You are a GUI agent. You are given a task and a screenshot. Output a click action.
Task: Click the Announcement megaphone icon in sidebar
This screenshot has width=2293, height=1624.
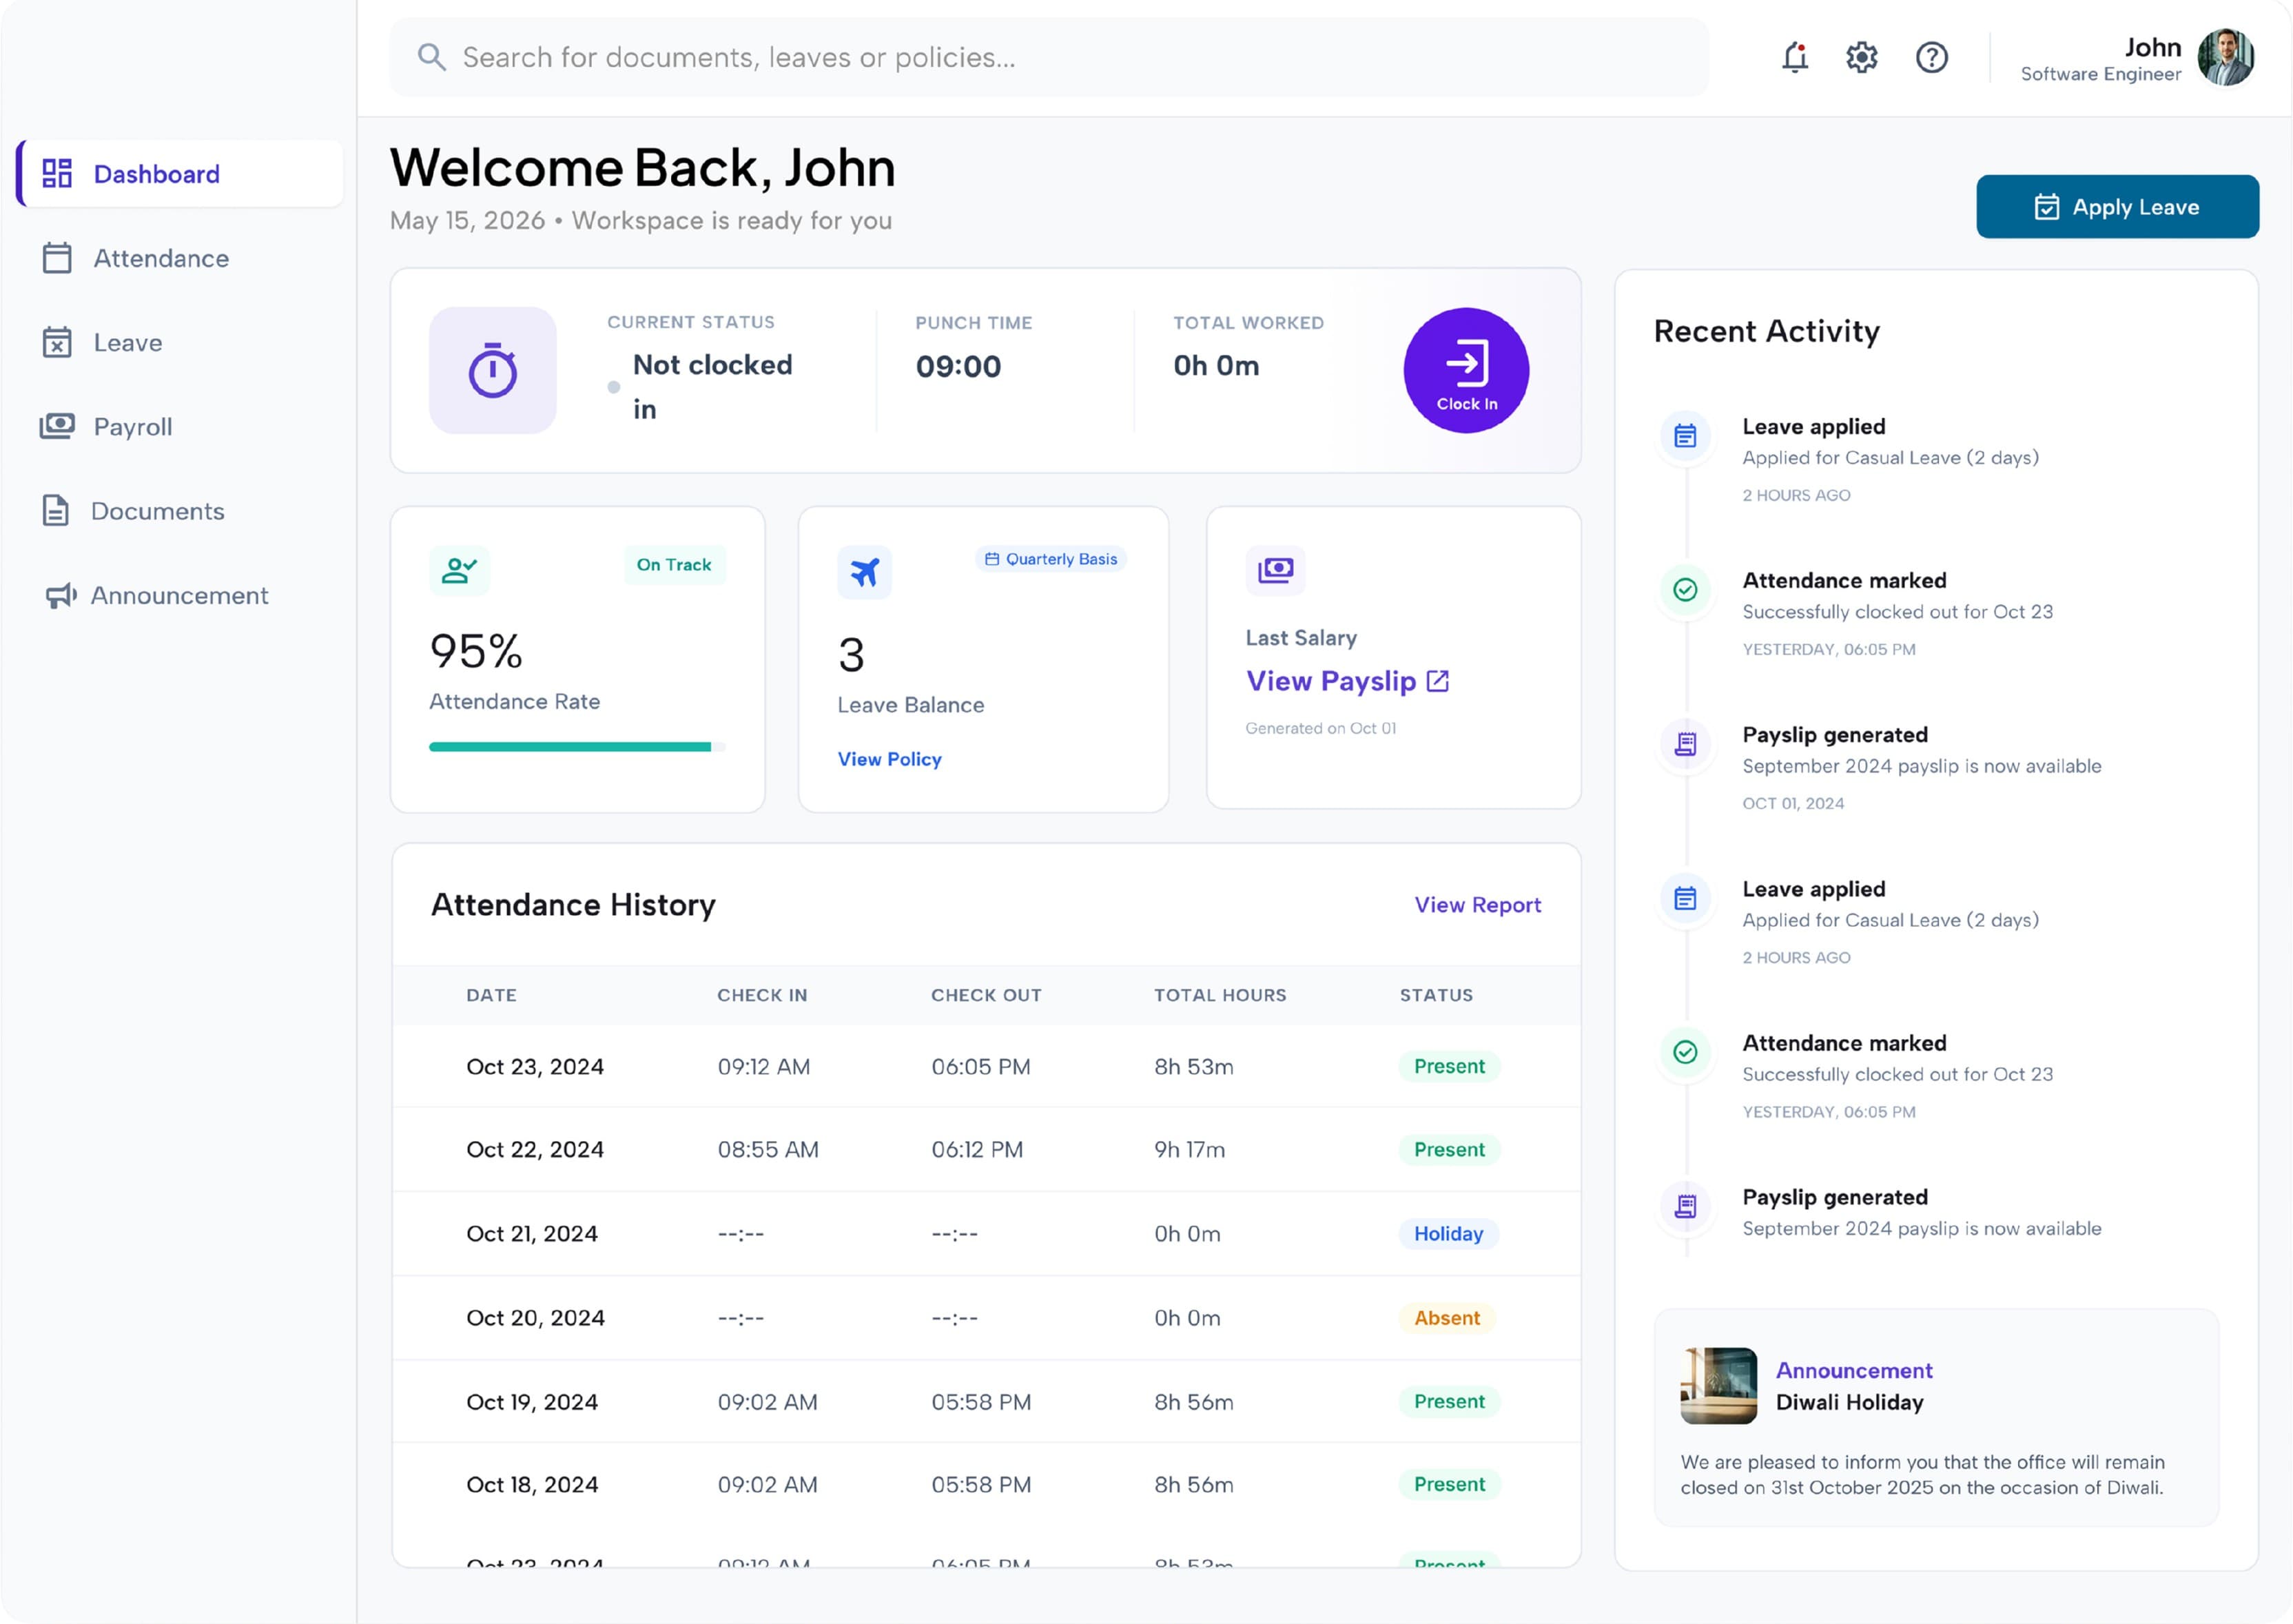[x=60, y=596]
